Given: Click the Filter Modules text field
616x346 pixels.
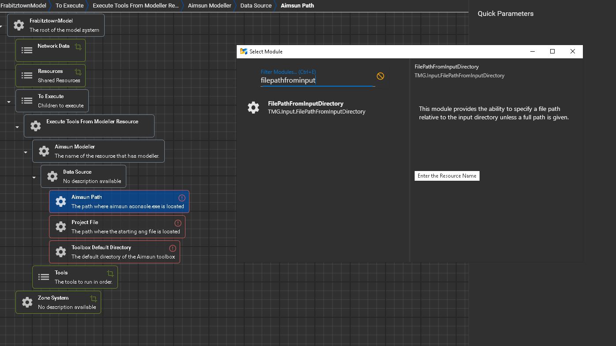Looking at the screenshot, I should click(317, 80).
